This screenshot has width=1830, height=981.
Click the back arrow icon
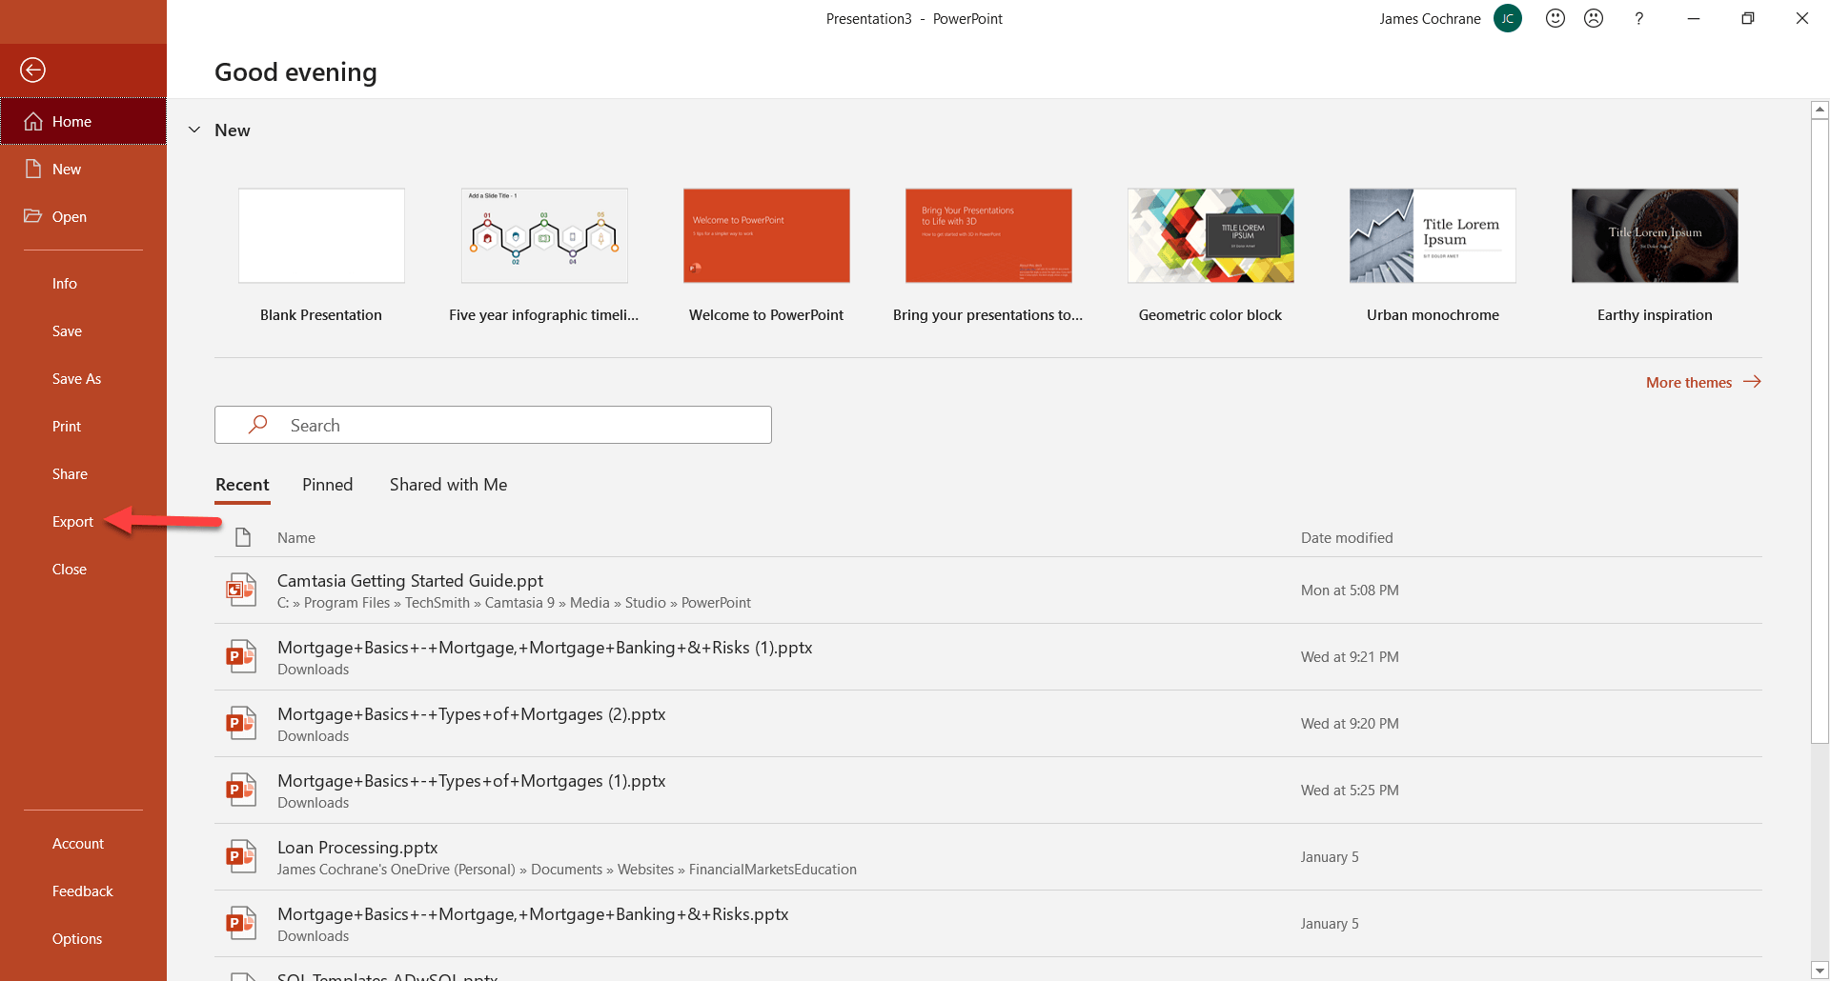tap(32, 70)
